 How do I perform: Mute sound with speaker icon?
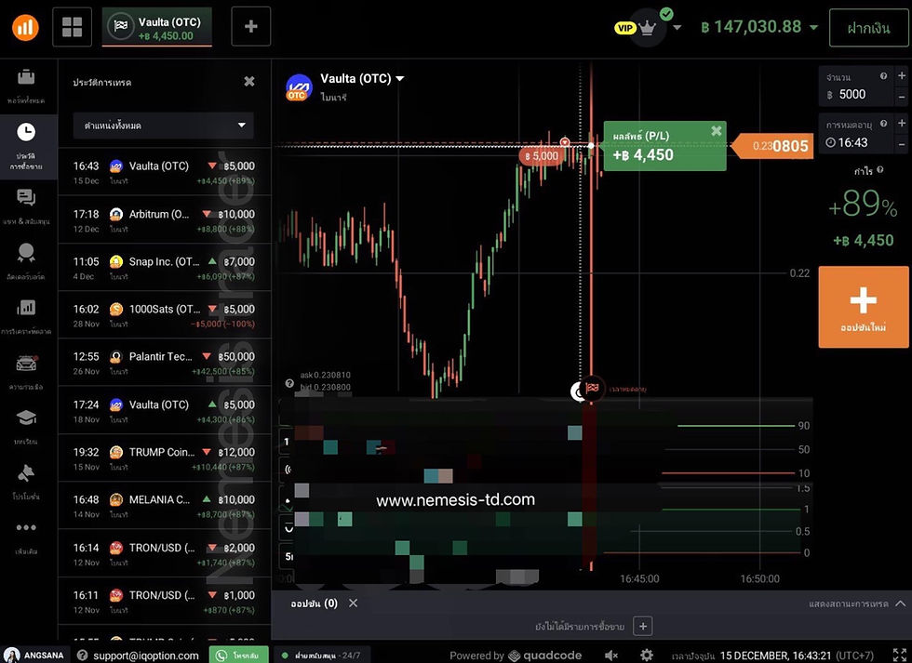coord(610,656)
